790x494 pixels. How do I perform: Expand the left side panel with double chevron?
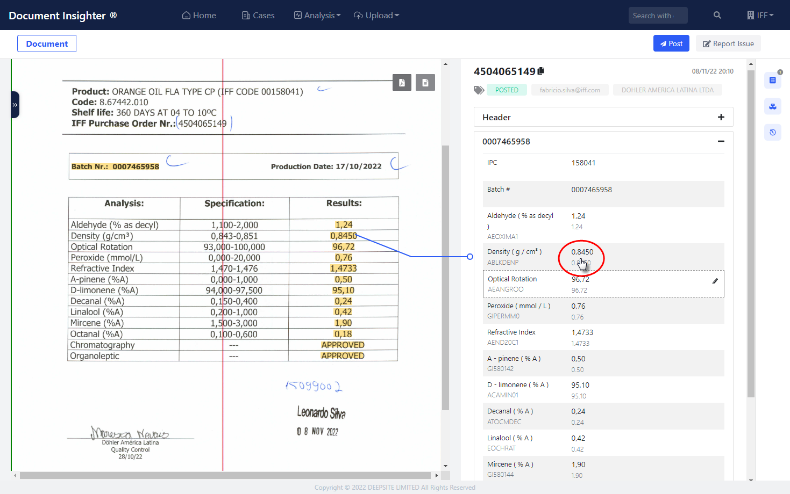tap(15, 105)
